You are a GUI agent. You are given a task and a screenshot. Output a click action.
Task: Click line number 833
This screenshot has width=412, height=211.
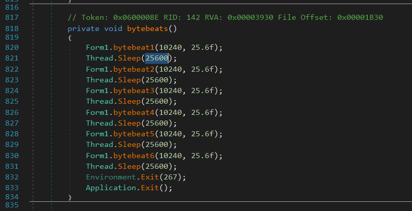[x=12, y=188]
